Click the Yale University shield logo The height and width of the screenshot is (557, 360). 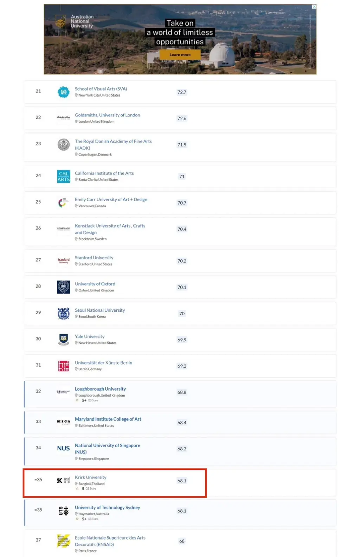click(64, 340)
